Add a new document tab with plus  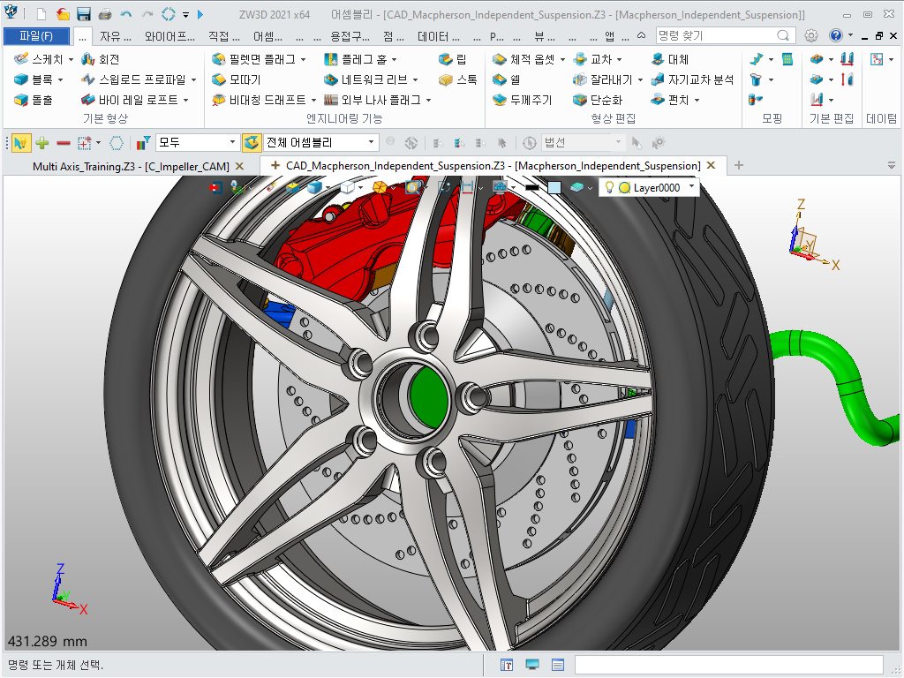click(739, 166)
